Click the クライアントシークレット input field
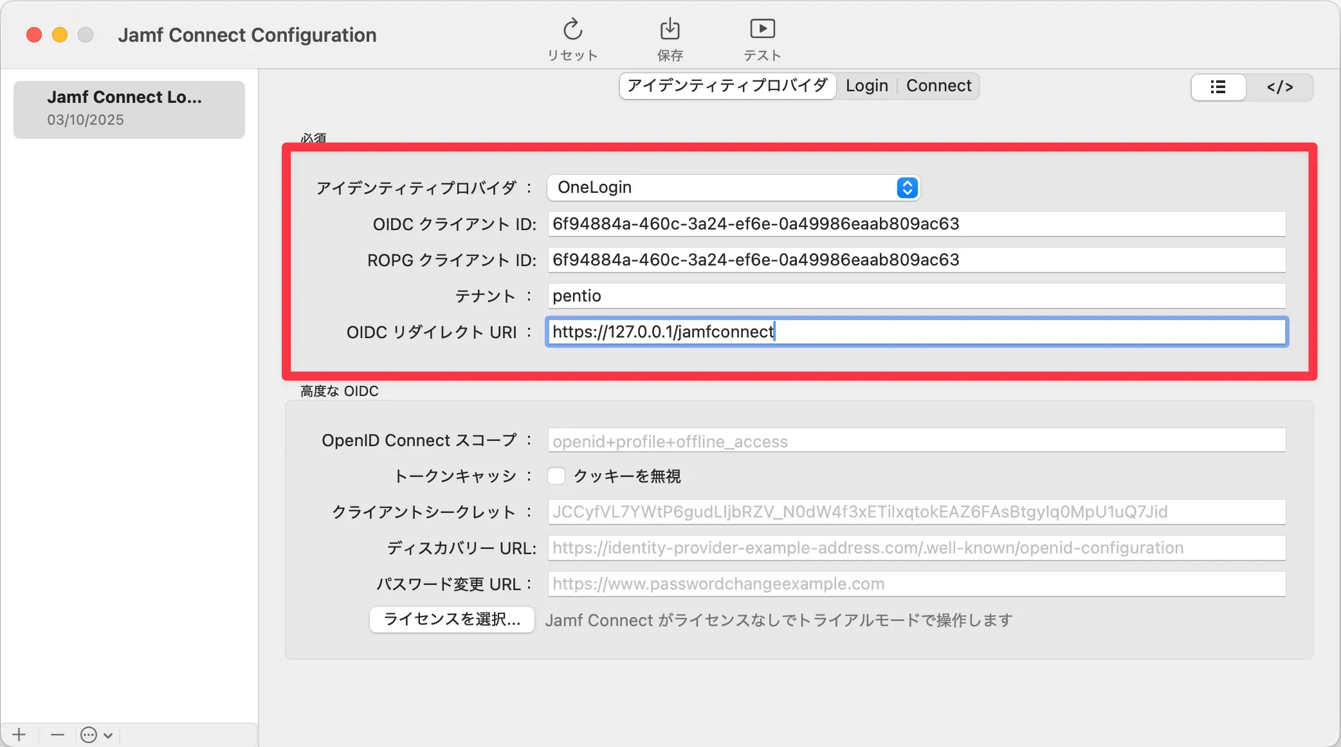1341x747 pixels. (x=916, y=512)
